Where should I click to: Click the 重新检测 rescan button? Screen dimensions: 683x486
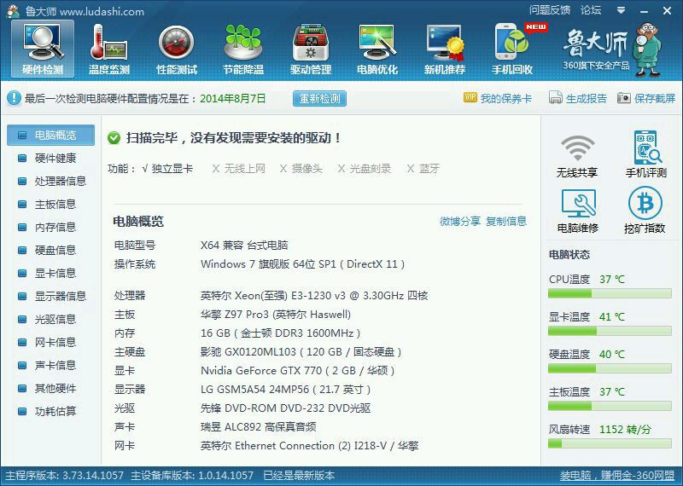click(319, 98)
